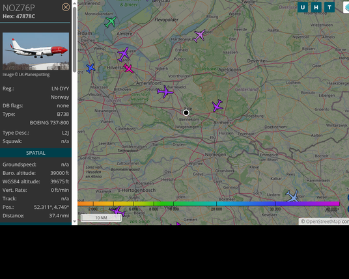Toggle the H map button

316,7
